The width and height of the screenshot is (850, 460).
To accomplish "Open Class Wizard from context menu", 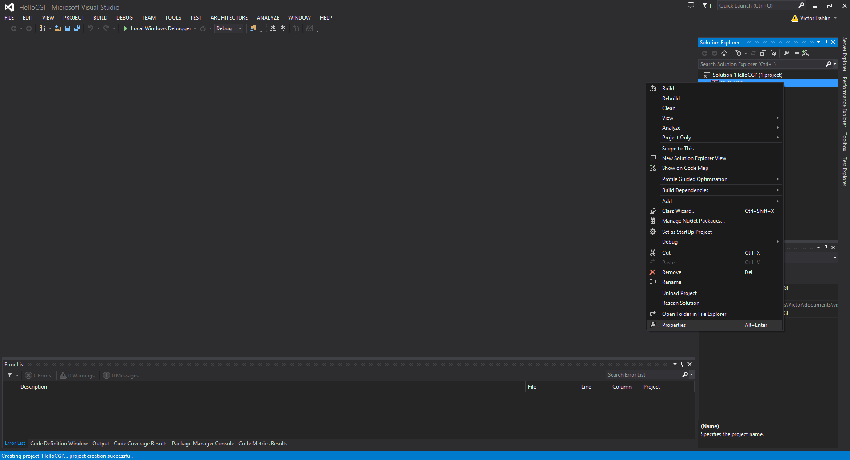I will click(715, 211).
